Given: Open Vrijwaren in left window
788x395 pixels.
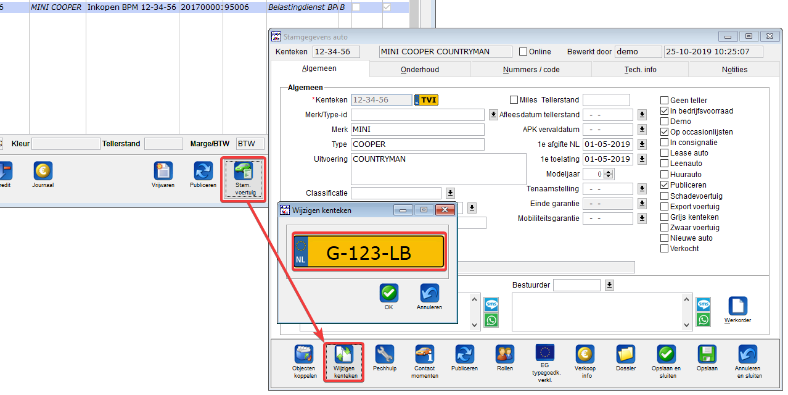Looking at the screenshot, I should pos(163,175).
